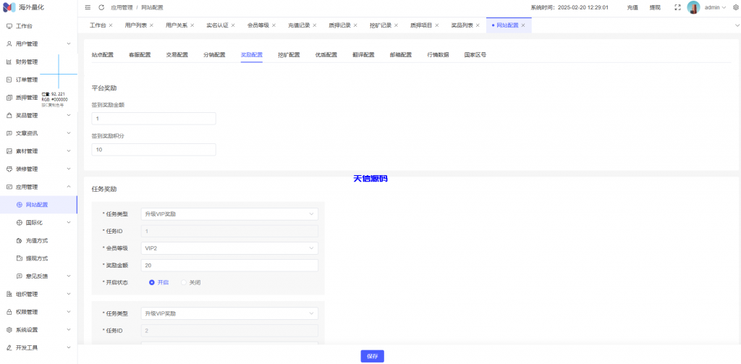Click the 国际化 globe icon
The height and width of the screenshot is (364, 741).
click(x=19, y=223)
